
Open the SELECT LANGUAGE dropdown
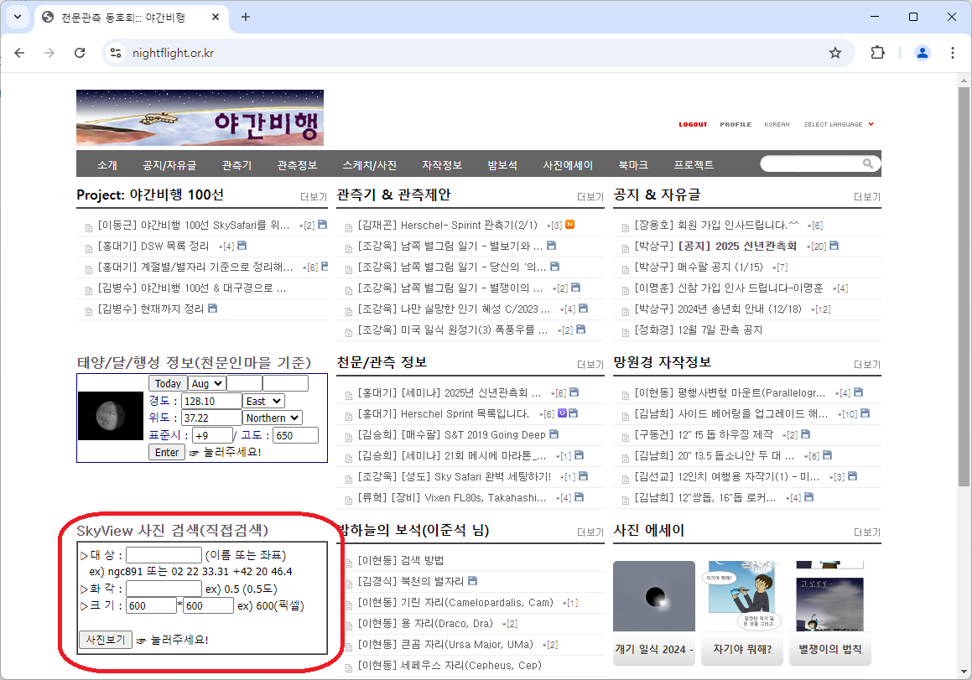838,125
